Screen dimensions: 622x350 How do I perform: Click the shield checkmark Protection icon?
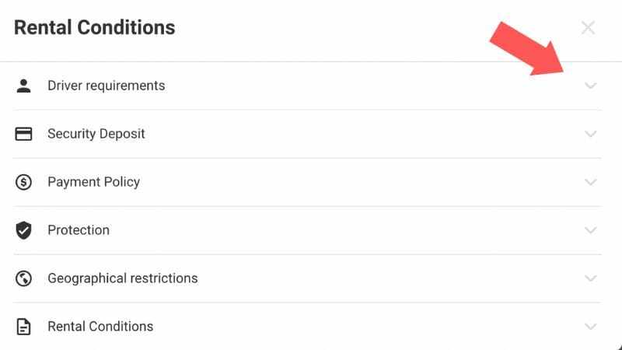tap(24, 230)
